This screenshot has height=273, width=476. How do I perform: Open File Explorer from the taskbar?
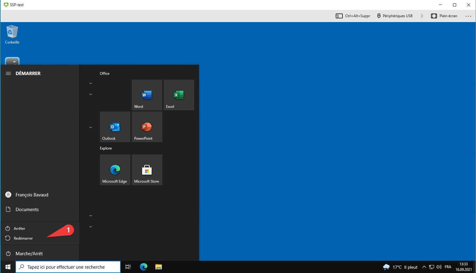click(158, 267)
